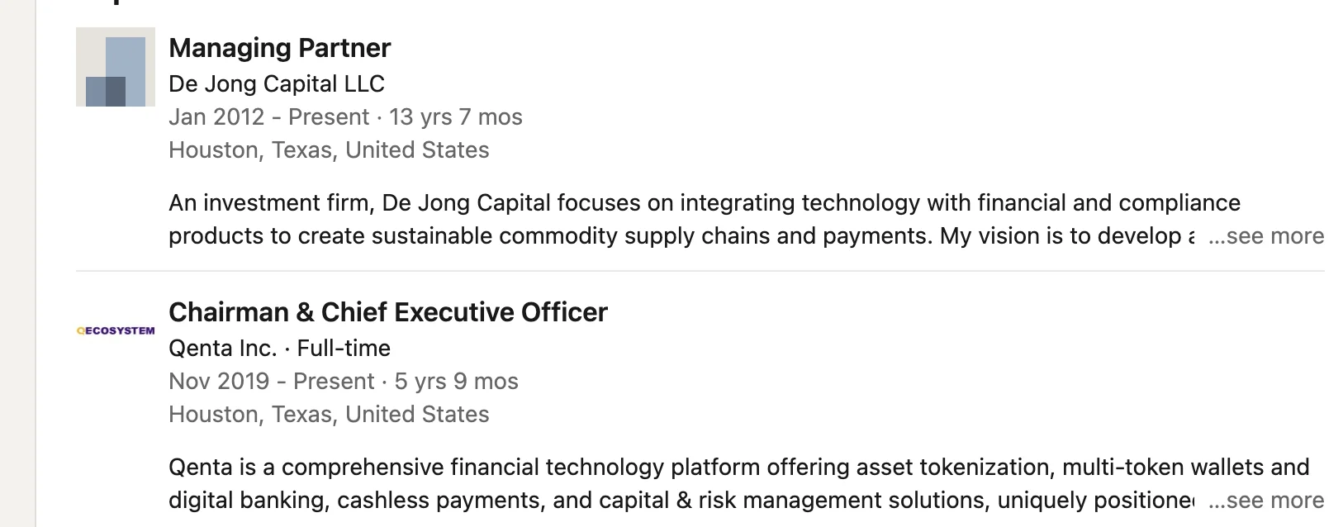1343x527 pixels.
Task: Expand the De Jong Capital description with see more
Action: coord(1266,236)
